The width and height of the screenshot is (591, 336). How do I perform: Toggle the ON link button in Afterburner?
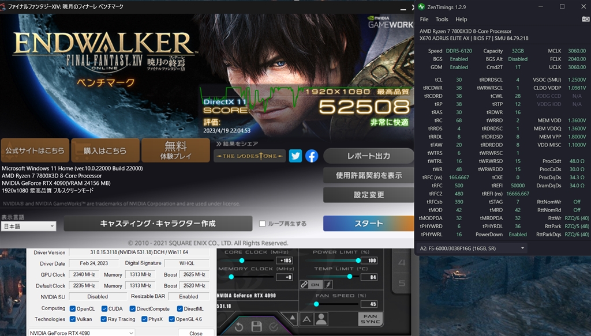[x=316, y=285]
